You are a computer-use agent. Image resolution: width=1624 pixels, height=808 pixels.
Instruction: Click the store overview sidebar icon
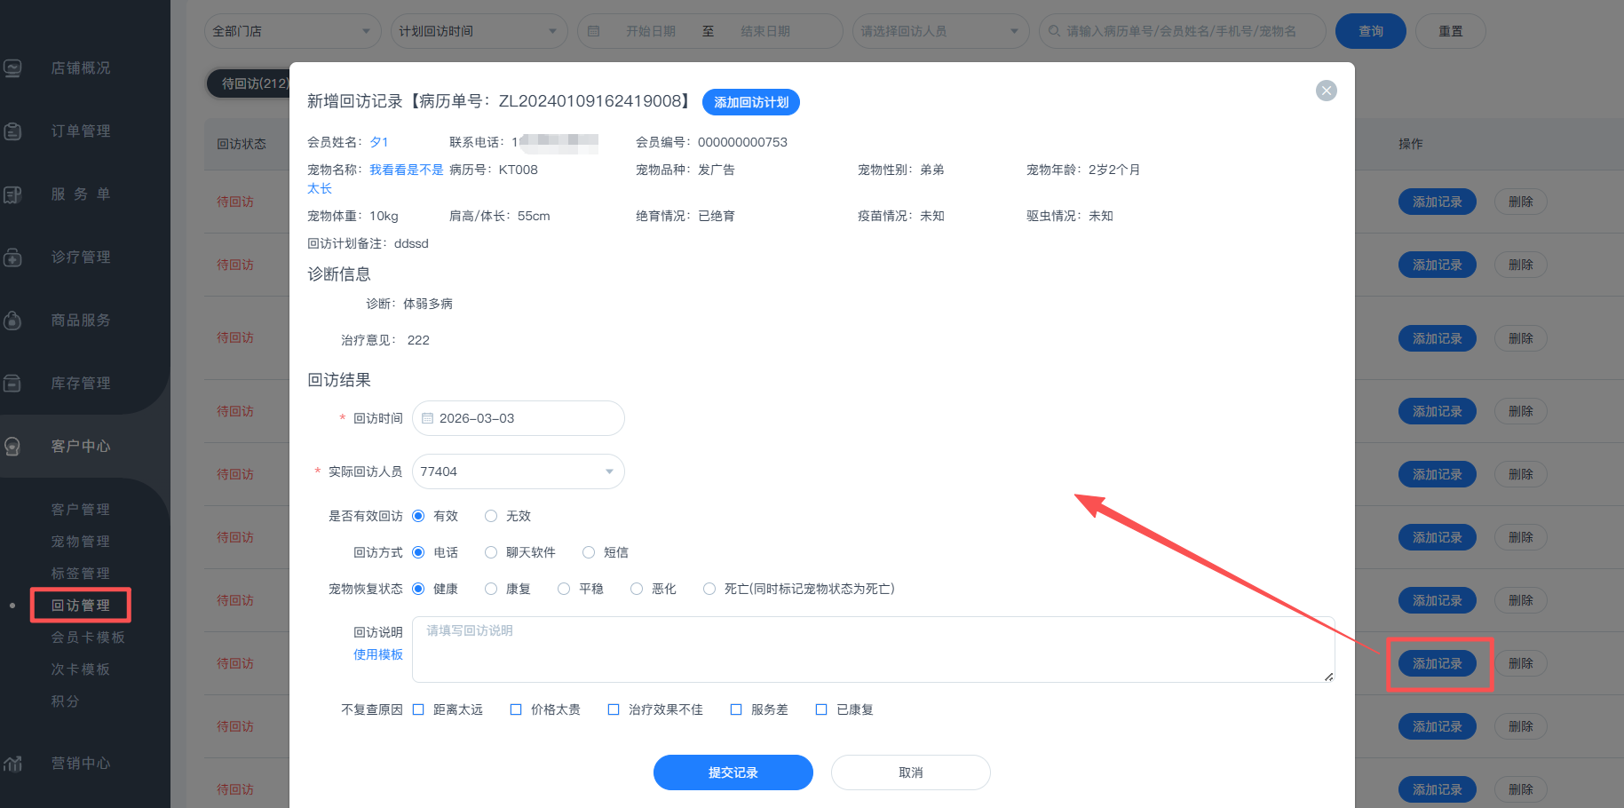(x=12, y=68)
